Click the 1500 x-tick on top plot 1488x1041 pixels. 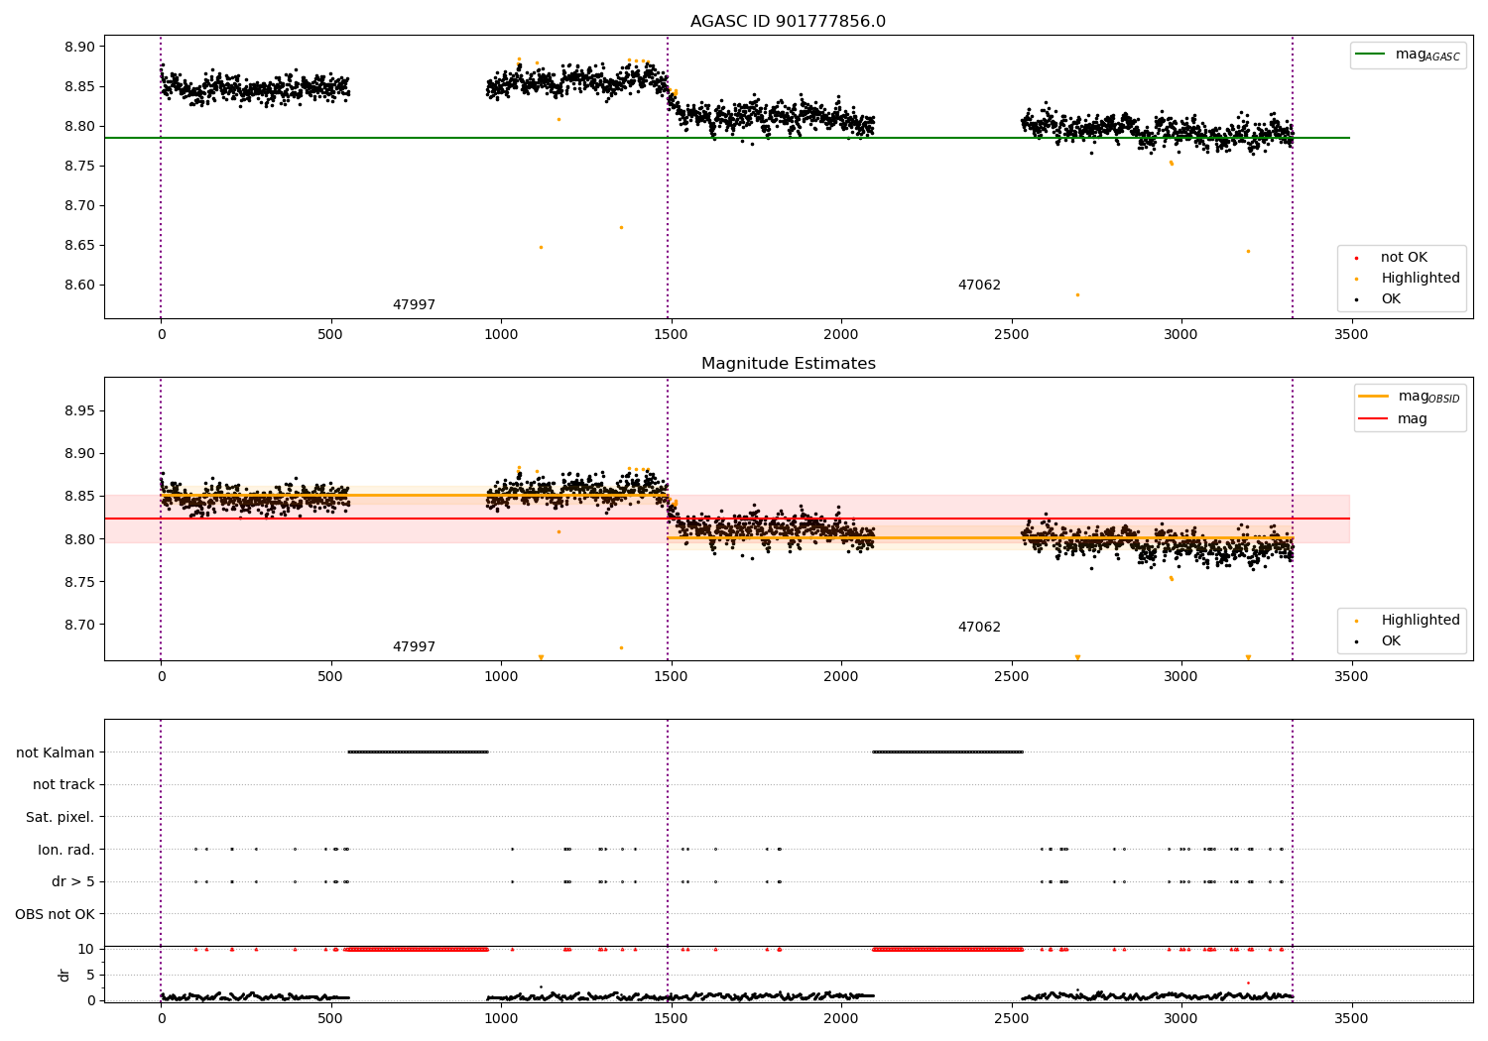pos(671,334)
